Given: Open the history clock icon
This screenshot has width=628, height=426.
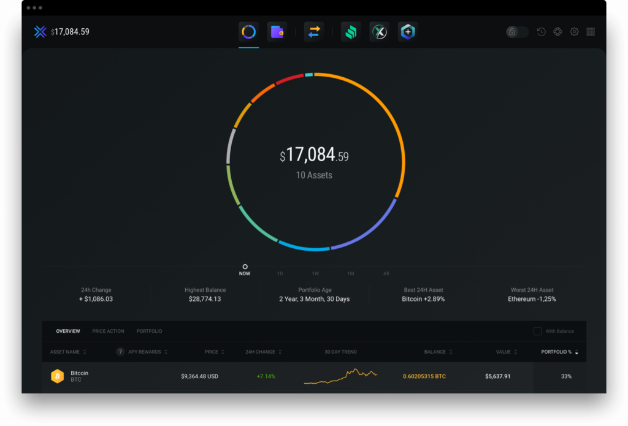Looking at the screenshot, I should [541, 32].
